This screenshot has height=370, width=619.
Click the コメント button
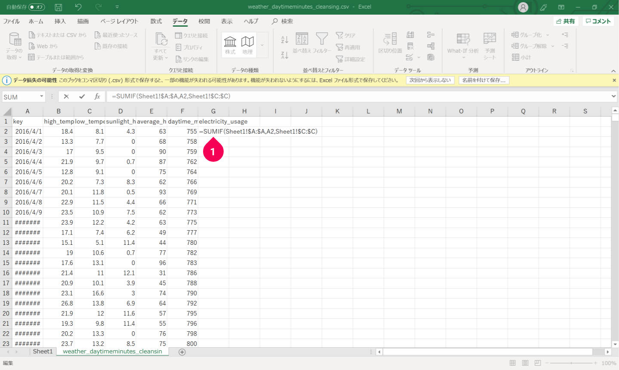[598, 21]
